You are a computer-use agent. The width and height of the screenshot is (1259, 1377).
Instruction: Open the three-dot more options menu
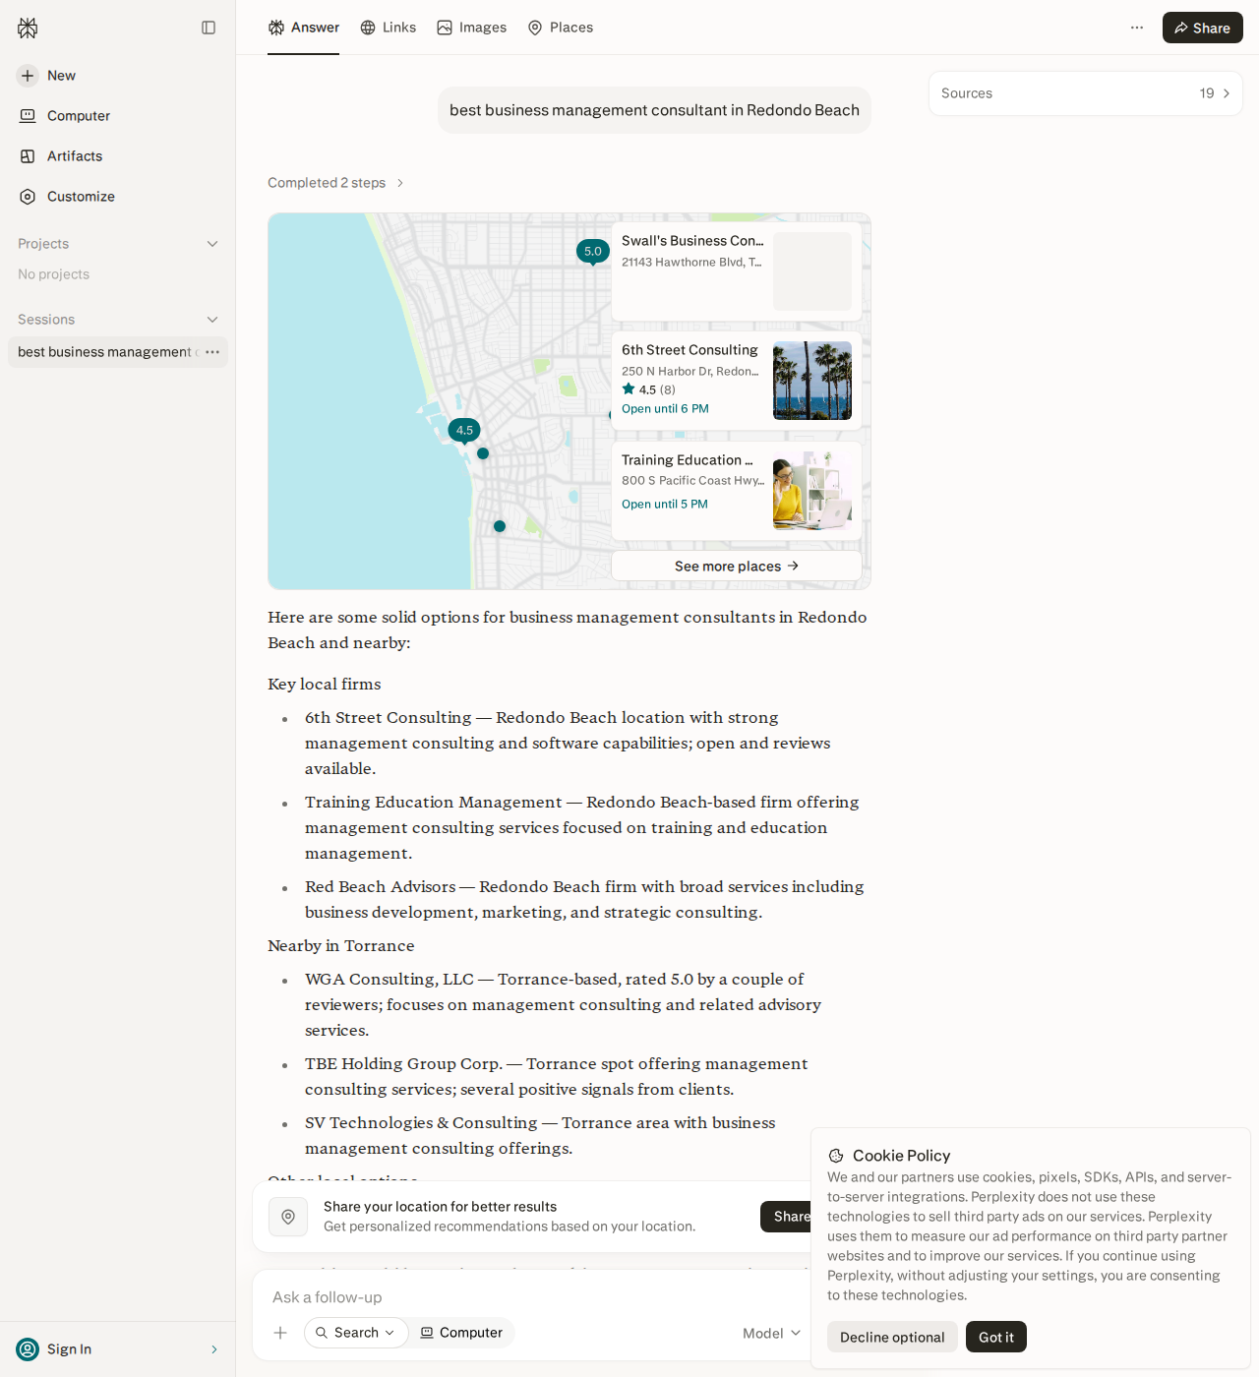[1137, 28]
